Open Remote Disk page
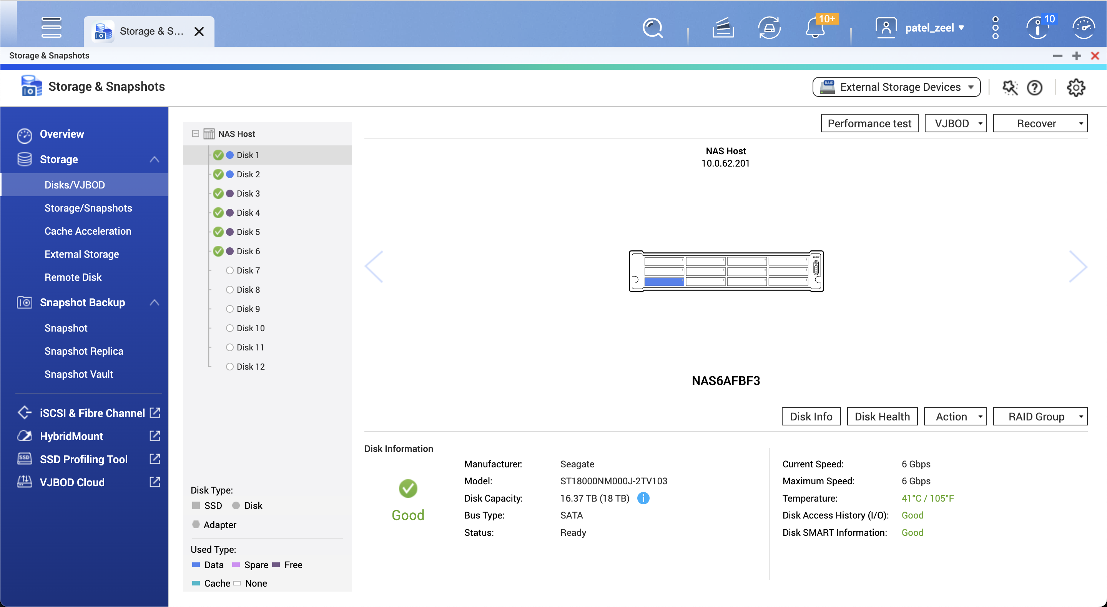The height and width of the screenshot is (607, 1107). [73, 277]
